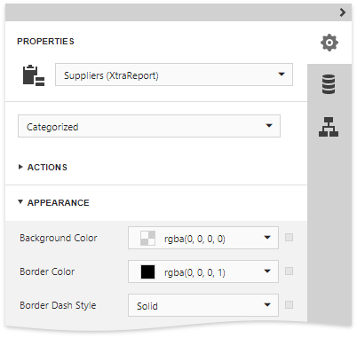Open the Report Explorer hierarchy tab
The height and width of the screenshot is (338, 357).
pos(329,127)
